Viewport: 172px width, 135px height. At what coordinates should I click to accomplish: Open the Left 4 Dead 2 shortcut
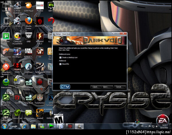coord(51,22)
